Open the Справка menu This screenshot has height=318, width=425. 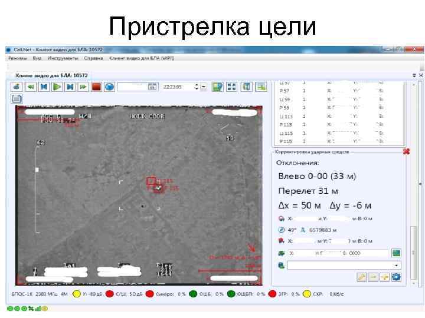point(93,58)
